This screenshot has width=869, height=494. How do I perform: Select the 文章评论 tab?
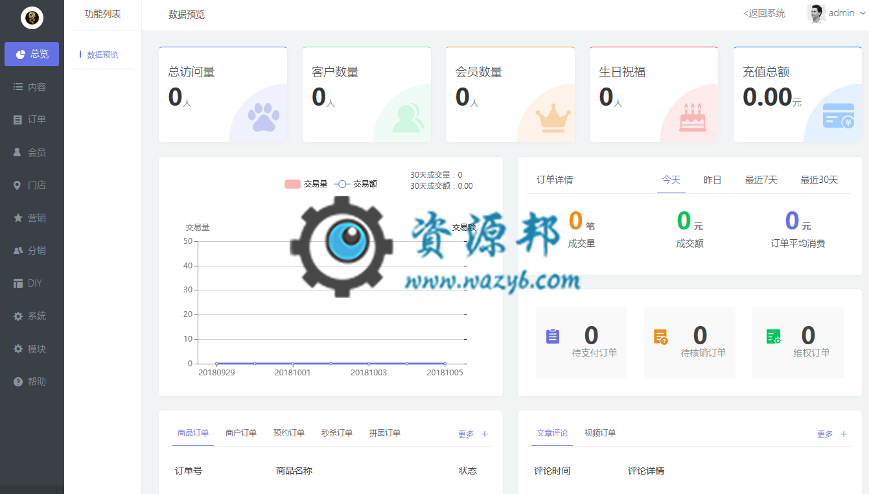[x=552, y=433]
